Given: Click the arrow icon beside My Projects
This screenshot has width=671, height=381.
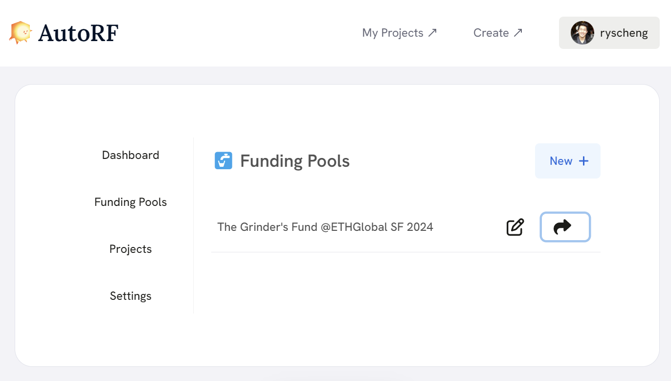Looking at the screenshot, I should (432, 33).
